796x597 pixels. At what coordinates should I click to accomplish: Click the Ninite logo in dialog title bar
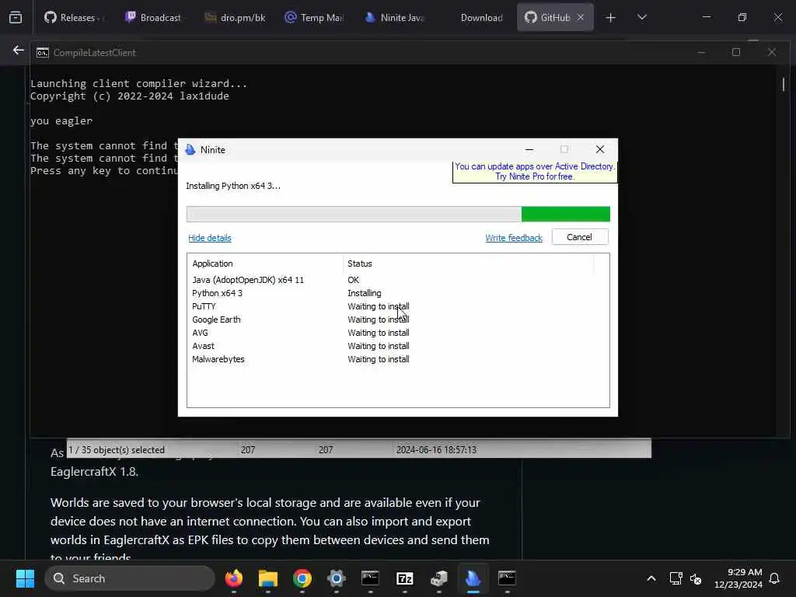pos(190,150)
